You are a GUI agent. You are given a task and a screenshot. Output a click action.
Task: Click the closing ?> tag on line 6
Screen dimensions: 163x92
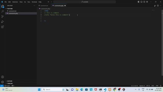pos(45,21)
